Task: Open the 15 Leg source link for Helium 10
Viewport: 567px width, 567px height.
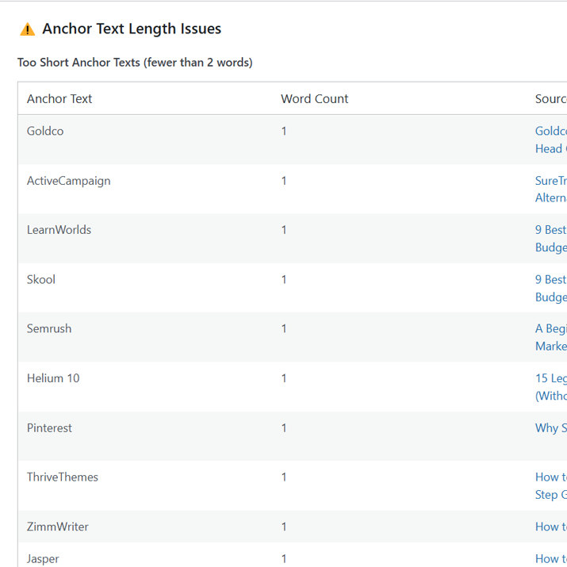Action: tap(550, 387)
